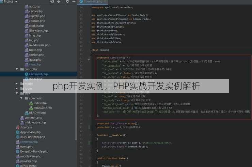Viewport: 252px width, 167px height.
Task: Click the index.html file icon
Action: click(31, 103)
